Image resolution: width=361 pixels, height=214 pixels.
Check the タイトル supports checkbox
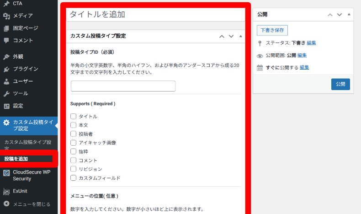73,116
